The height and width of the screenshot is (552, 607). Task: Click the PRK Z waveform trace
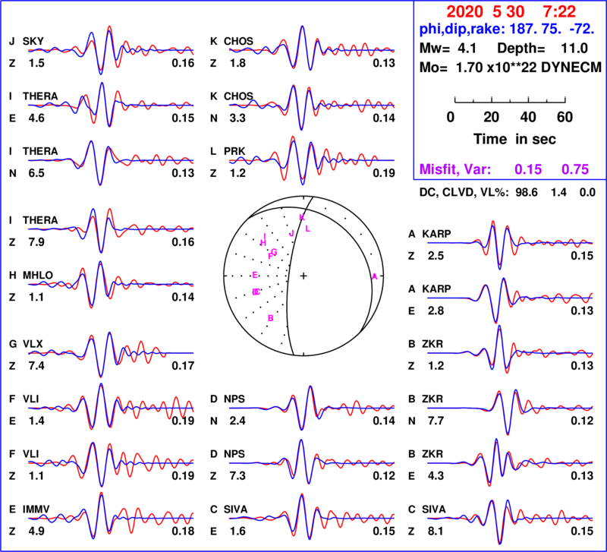312,160
